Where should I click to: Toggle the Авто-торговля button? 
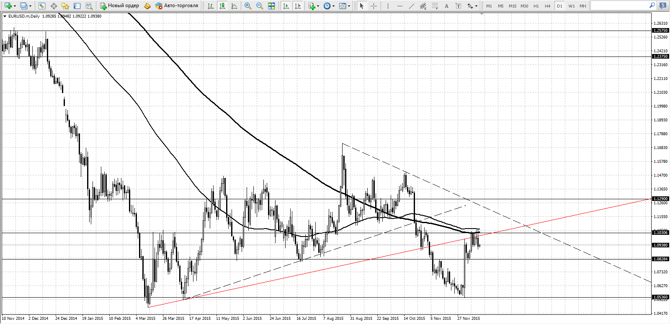click(x=177, y=6)
